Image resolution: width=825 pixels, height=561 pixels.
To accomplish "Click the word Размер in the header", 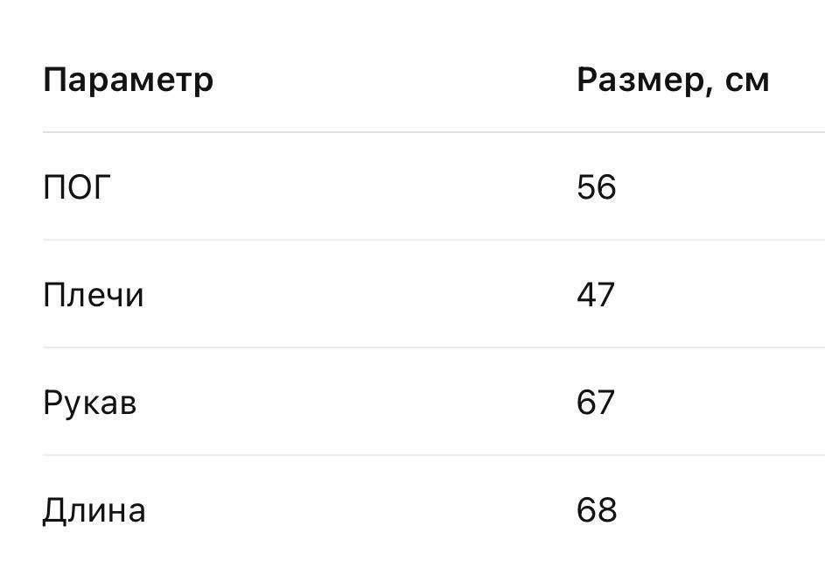I will click(x=642, y=80).
